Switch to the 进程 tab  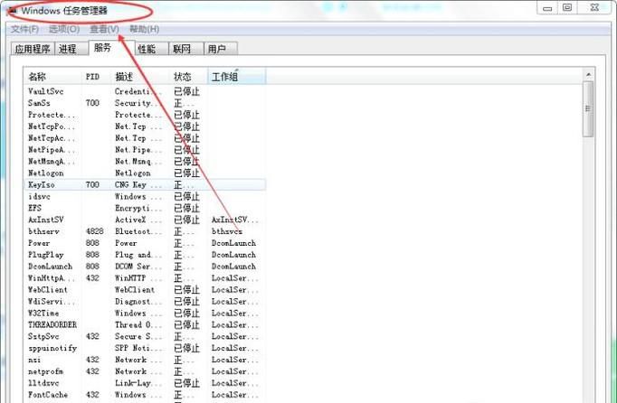click(67, 49)
